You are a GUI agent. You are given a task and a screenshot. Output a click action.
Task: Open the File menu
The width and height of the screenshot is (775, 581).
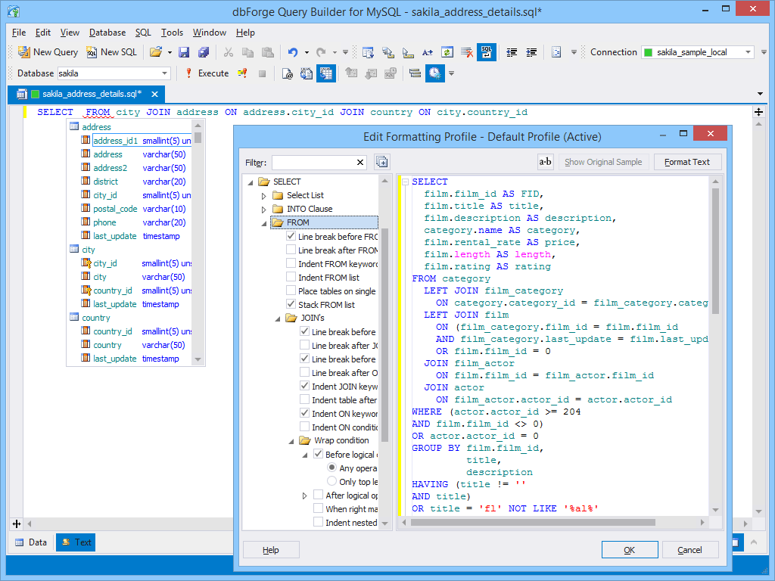pos(19,33)
